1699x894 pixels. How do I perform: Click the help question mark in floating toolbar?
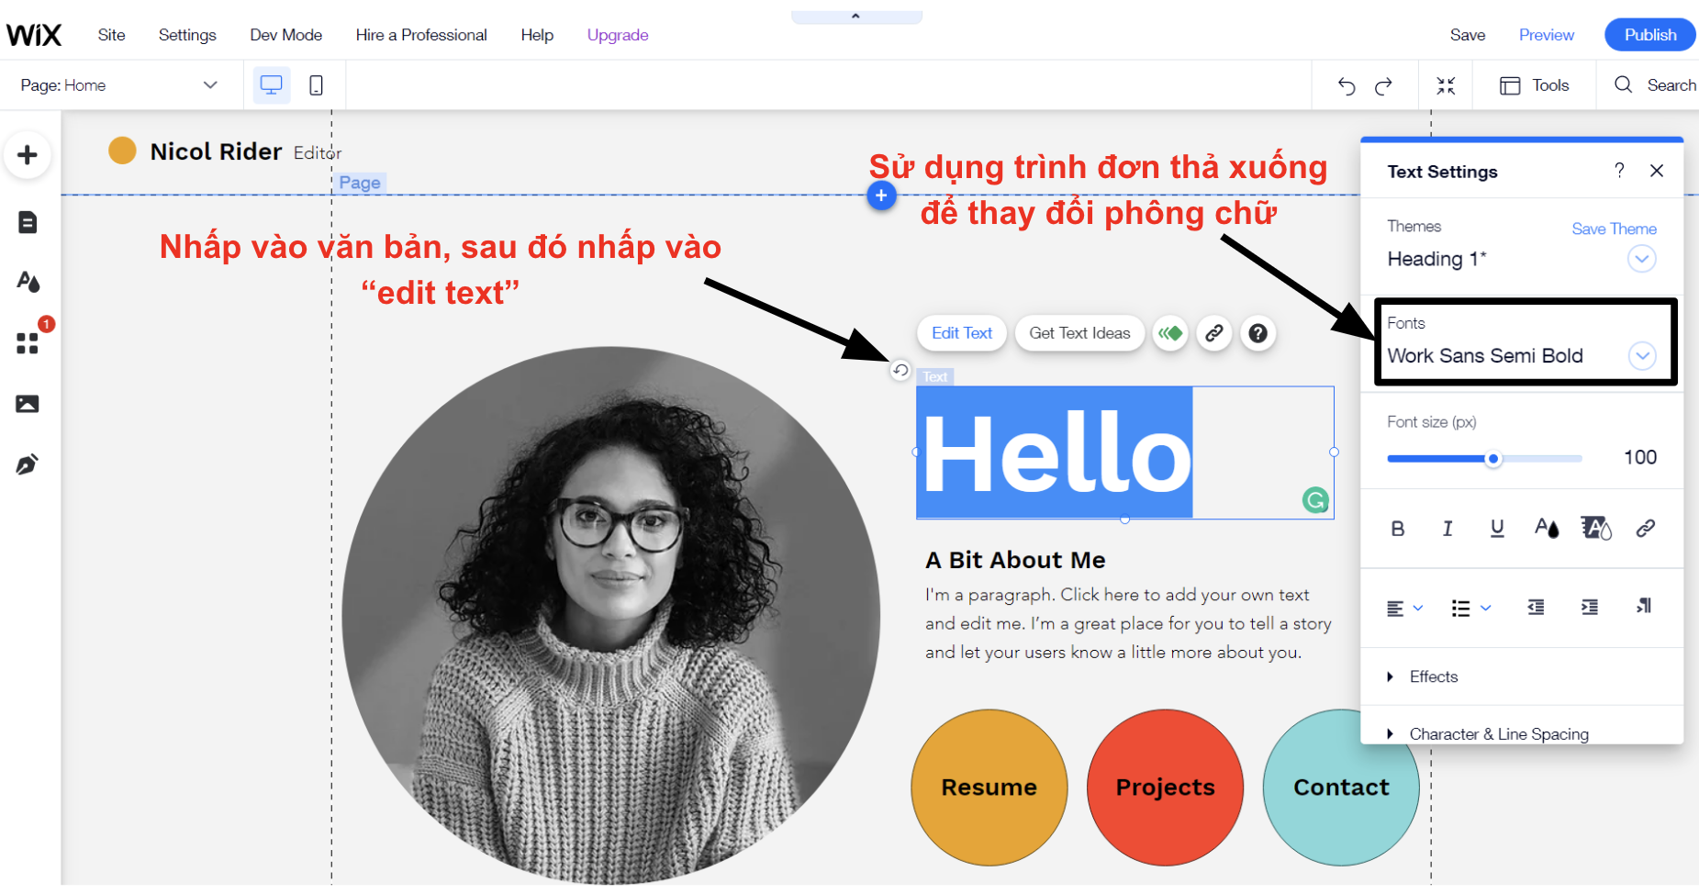[x=1258, y=333]
